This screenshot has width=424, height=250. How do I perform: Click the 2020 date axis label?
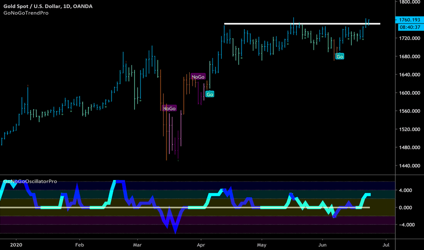click(x=16, y=245)
